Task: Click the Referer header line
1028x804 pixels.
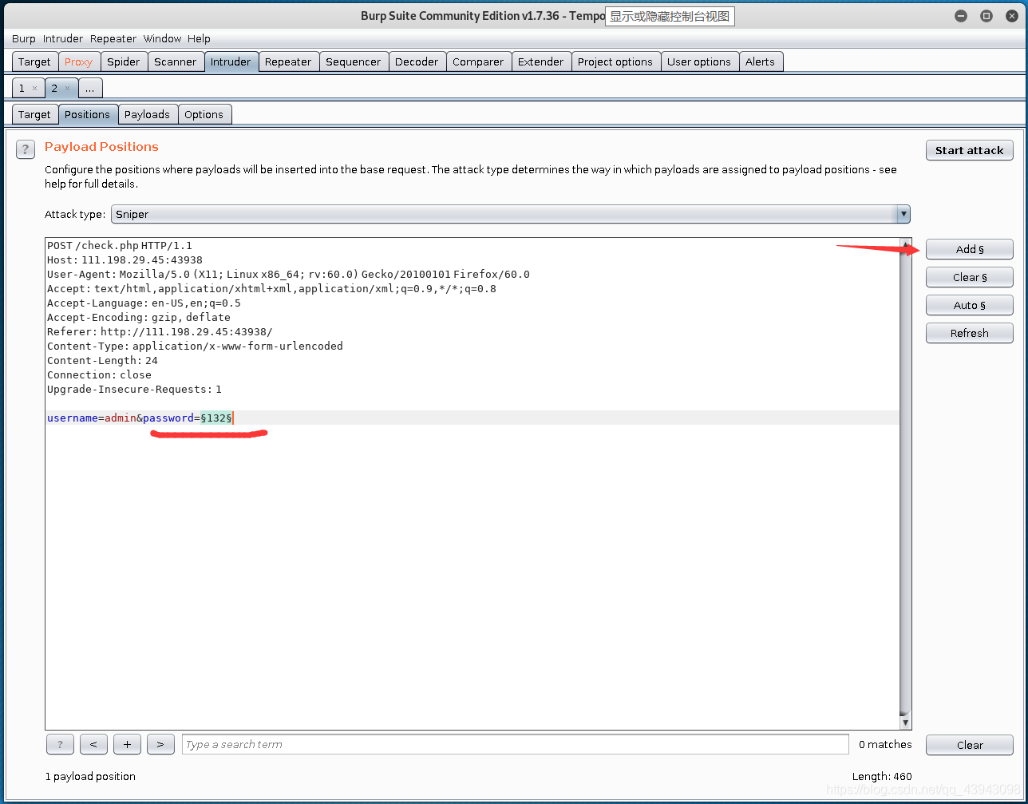Action: [160, 332]
